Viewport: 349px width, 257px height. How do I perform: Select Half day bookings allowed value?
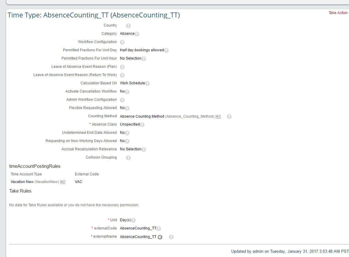tap(142, 50)
